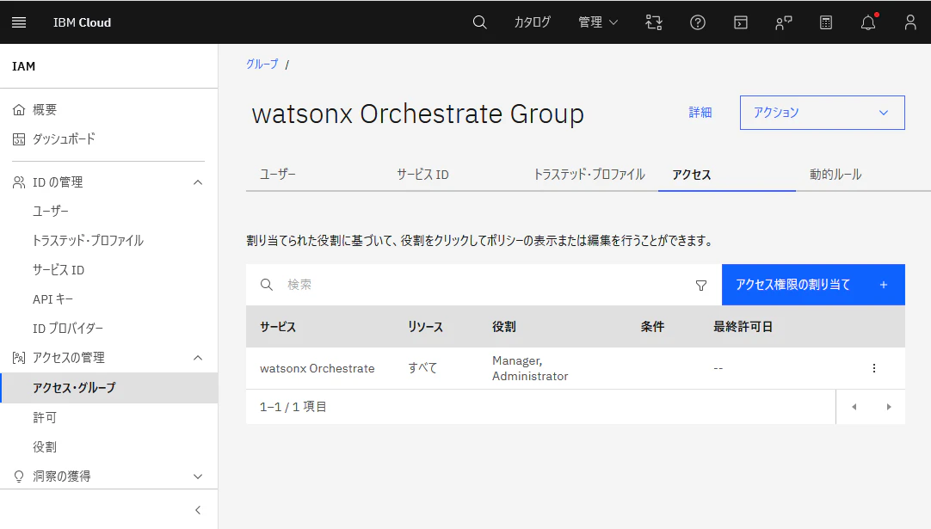Viewport: 931px width, 529px height.
Task: Click the plus icon on assign access button
Action: coord(884,285)
